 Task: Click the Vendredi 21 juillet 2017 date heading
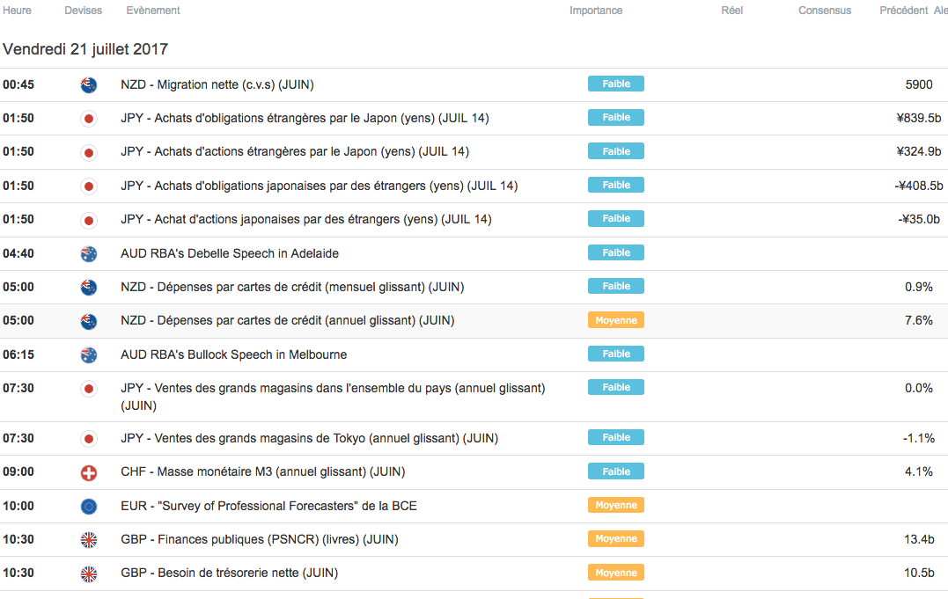[x=85, y=49]
